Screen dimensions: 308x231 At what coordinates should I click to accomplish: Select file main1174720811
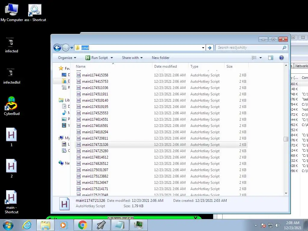(x=161, y=138)
